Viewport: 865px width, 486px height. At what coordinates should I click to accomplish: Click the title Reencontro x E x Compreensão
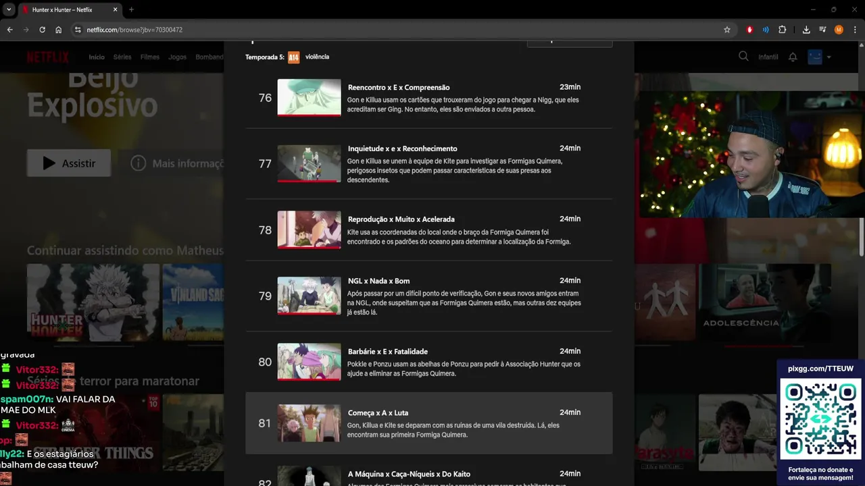point(399,88)
